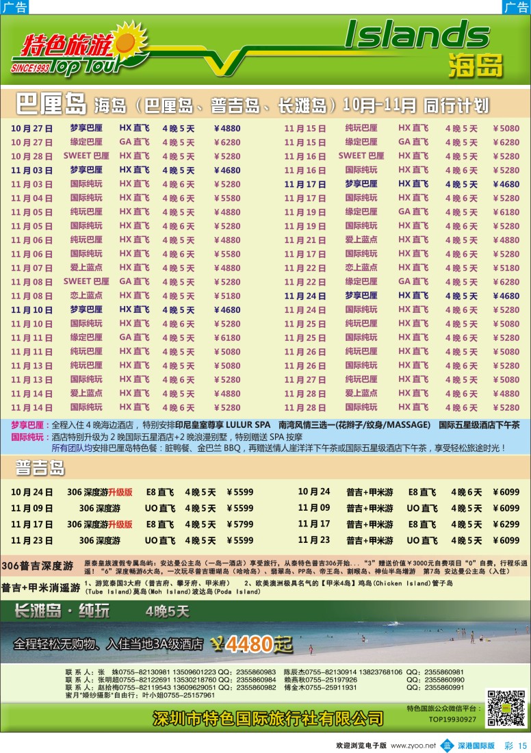Select 普吉+甲米游 in the 11月09 row
The width and height of the screenshot is (531, 753).
pyautogui.click(x=370, y=508)
